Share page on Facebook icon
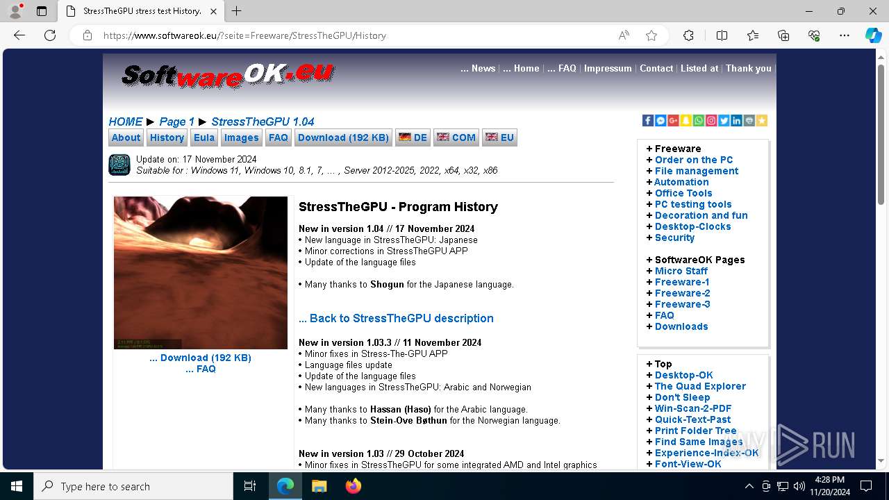Image resolution: width=889 pixels, height=500 pixels. [x=648, y=121]
